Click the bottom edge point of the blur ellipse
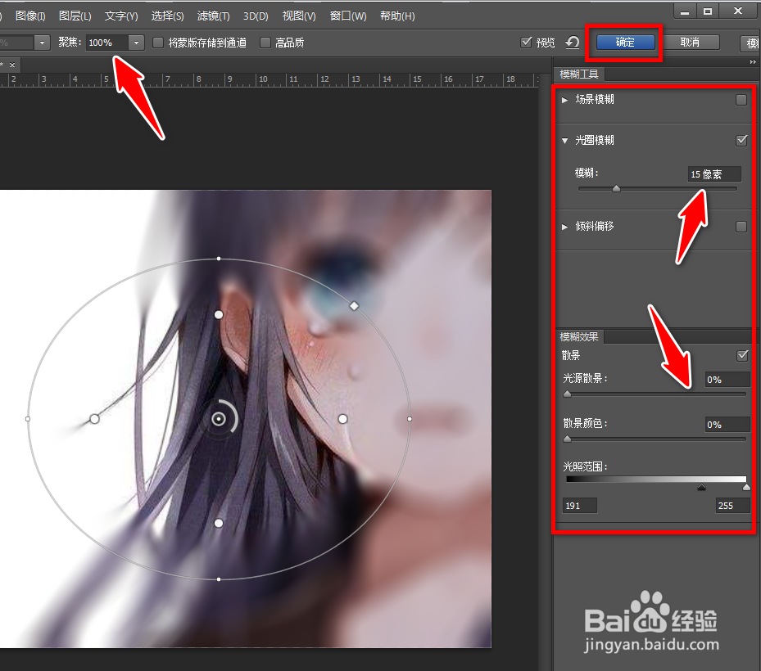Image resolution: width=761 pixels, height=671 pixels. pyautogui.click(x=219, y=579)
